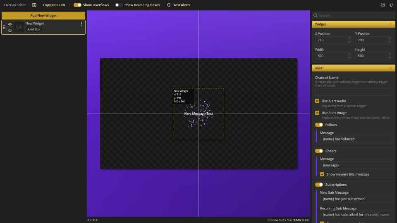Open the help question mark icon
Image resolution: width=397 pixels, height=223 pixels.
click(x=383, y=5)
